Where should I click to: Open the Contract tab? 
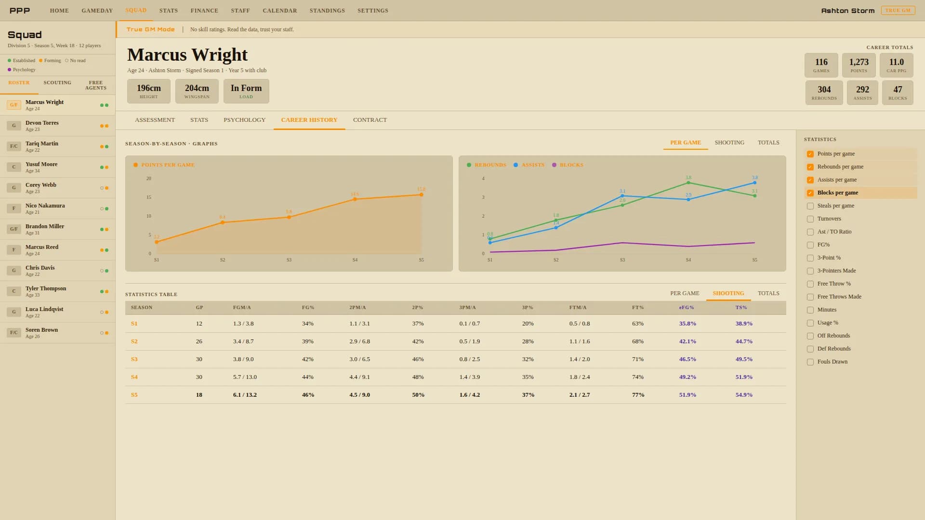[370, 120]
